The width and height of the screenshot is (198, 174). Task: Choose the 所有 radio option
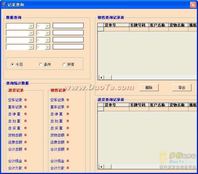64,65
